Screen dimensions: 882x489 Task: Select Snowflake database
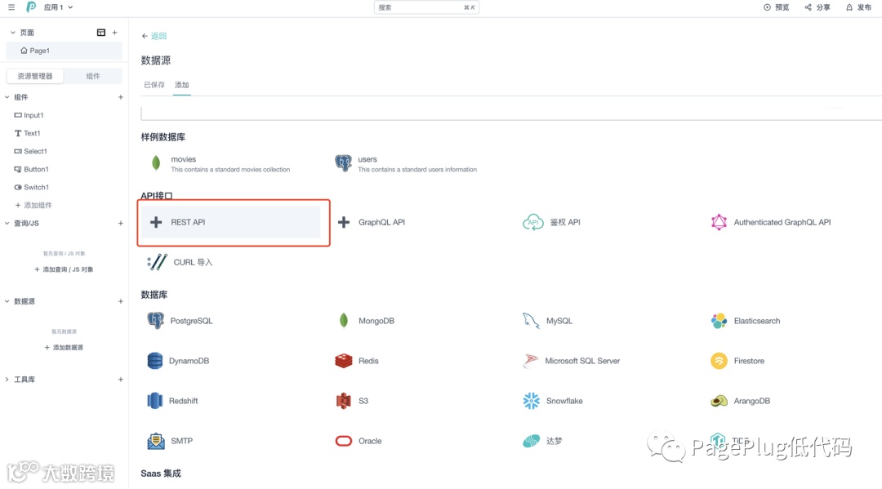coord(553,401)
